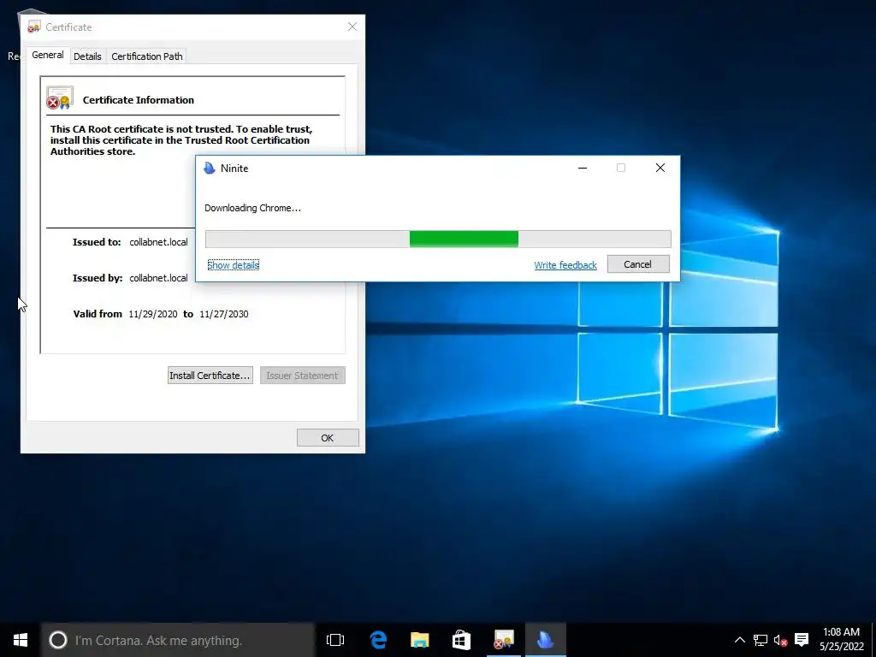Open the Certification Path tab
Viewport: 876px width, 657px height.
coord(147,56)
